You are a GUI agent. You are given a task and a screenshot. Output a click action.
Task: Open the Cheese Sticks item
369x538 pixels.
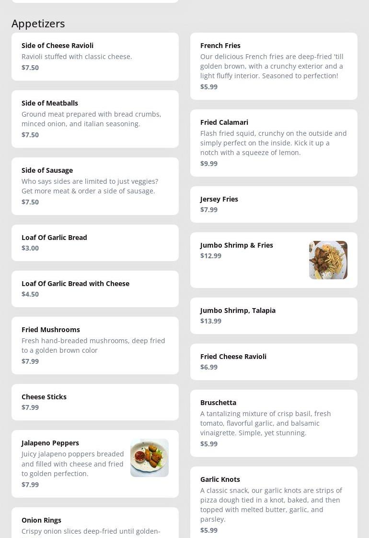point(95,402)
